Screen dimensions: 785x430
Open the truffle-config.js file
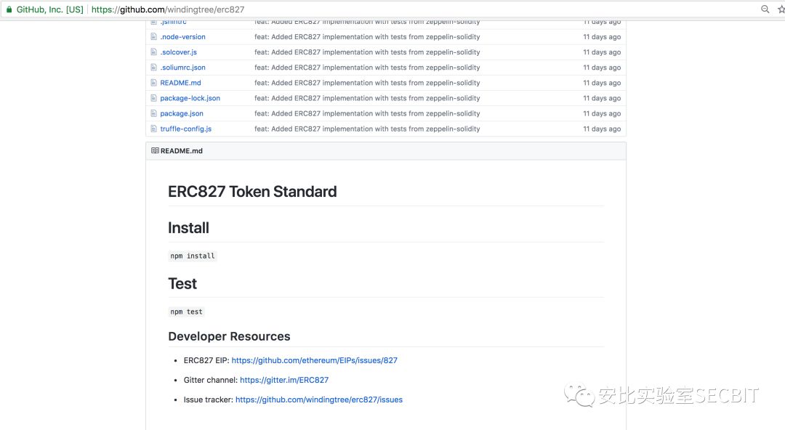(186, 129)
